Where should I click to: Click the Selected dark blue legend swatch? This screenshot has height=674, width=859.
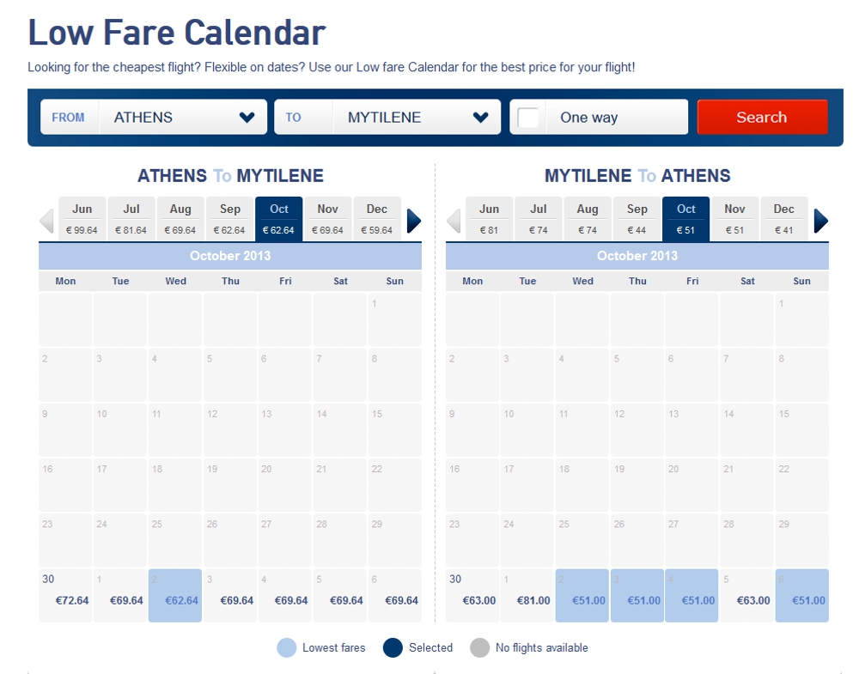(393, 647)
